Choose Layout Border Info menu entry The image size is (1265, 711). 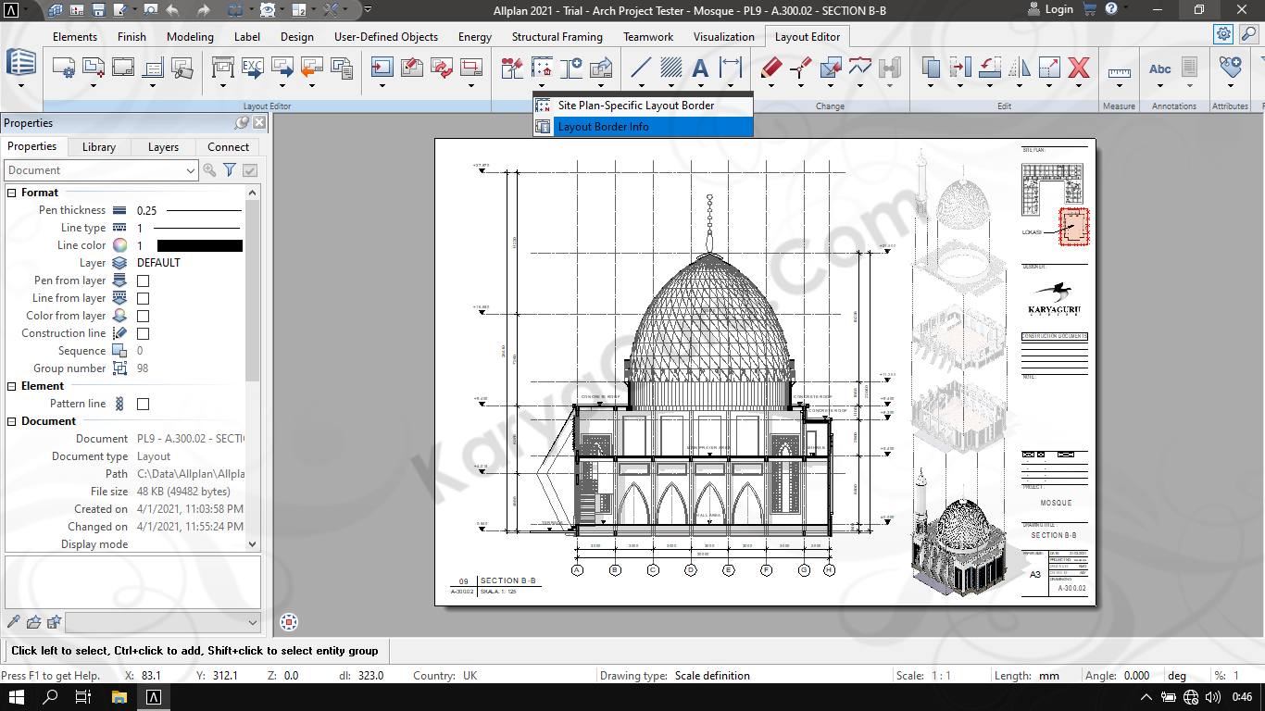603,127
